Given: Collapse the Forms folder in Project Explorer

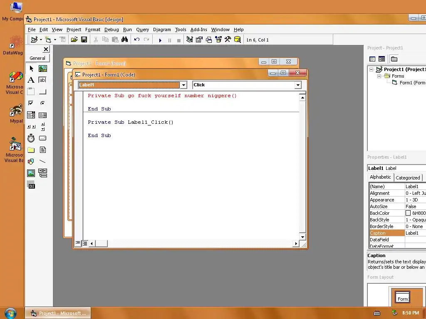Looking at the screenshot, I should tap(379, 76).
